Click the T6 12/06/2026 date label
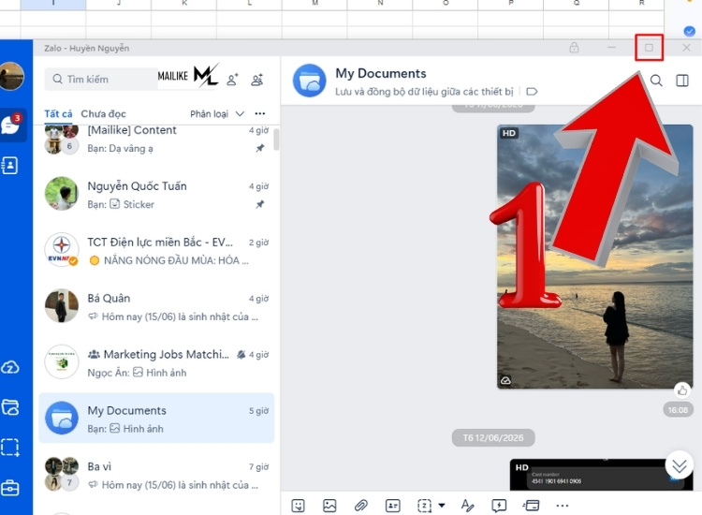The image size is (702, 515). pos(493,437)
